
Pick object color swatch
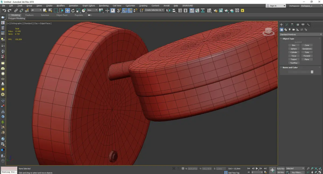click(x=312, y=72)
